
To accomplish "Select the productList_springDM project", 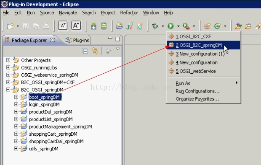I will (x=51, y=119).
